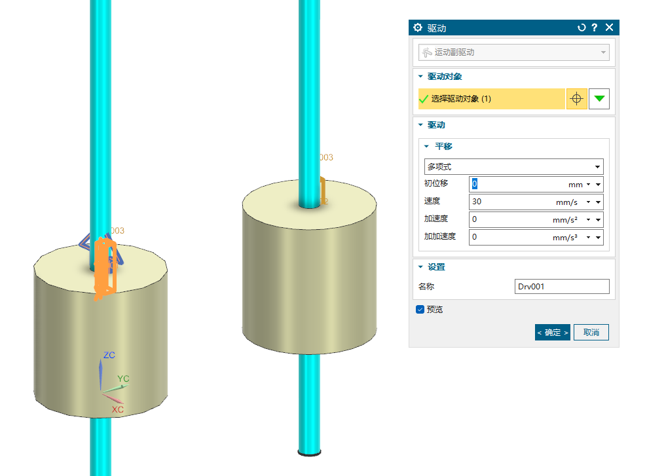Open the 多项式 function type dropdown
The height and width of the screenshot is (476, 647).
point(514,167)
